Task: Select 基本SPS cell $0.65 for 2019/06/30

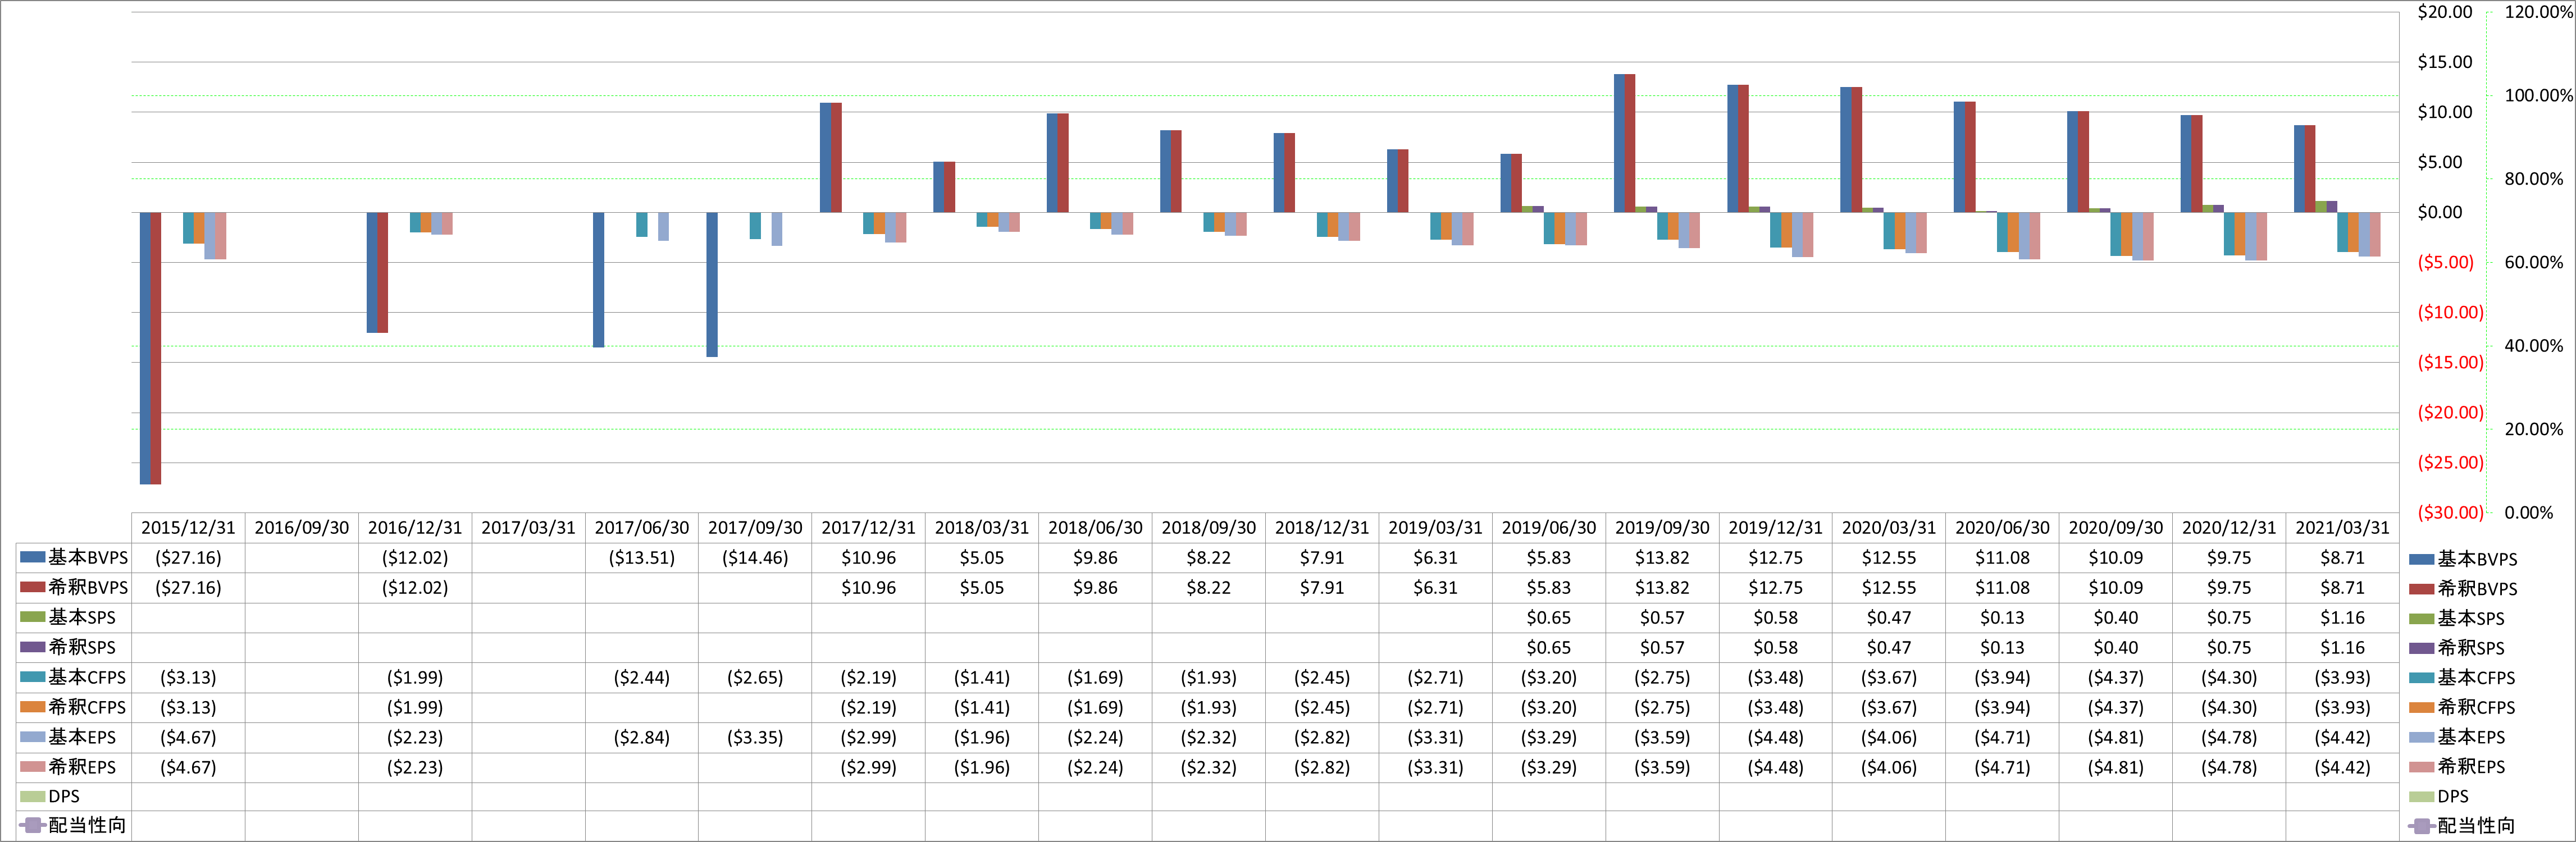Action: tap(1549, 618)
